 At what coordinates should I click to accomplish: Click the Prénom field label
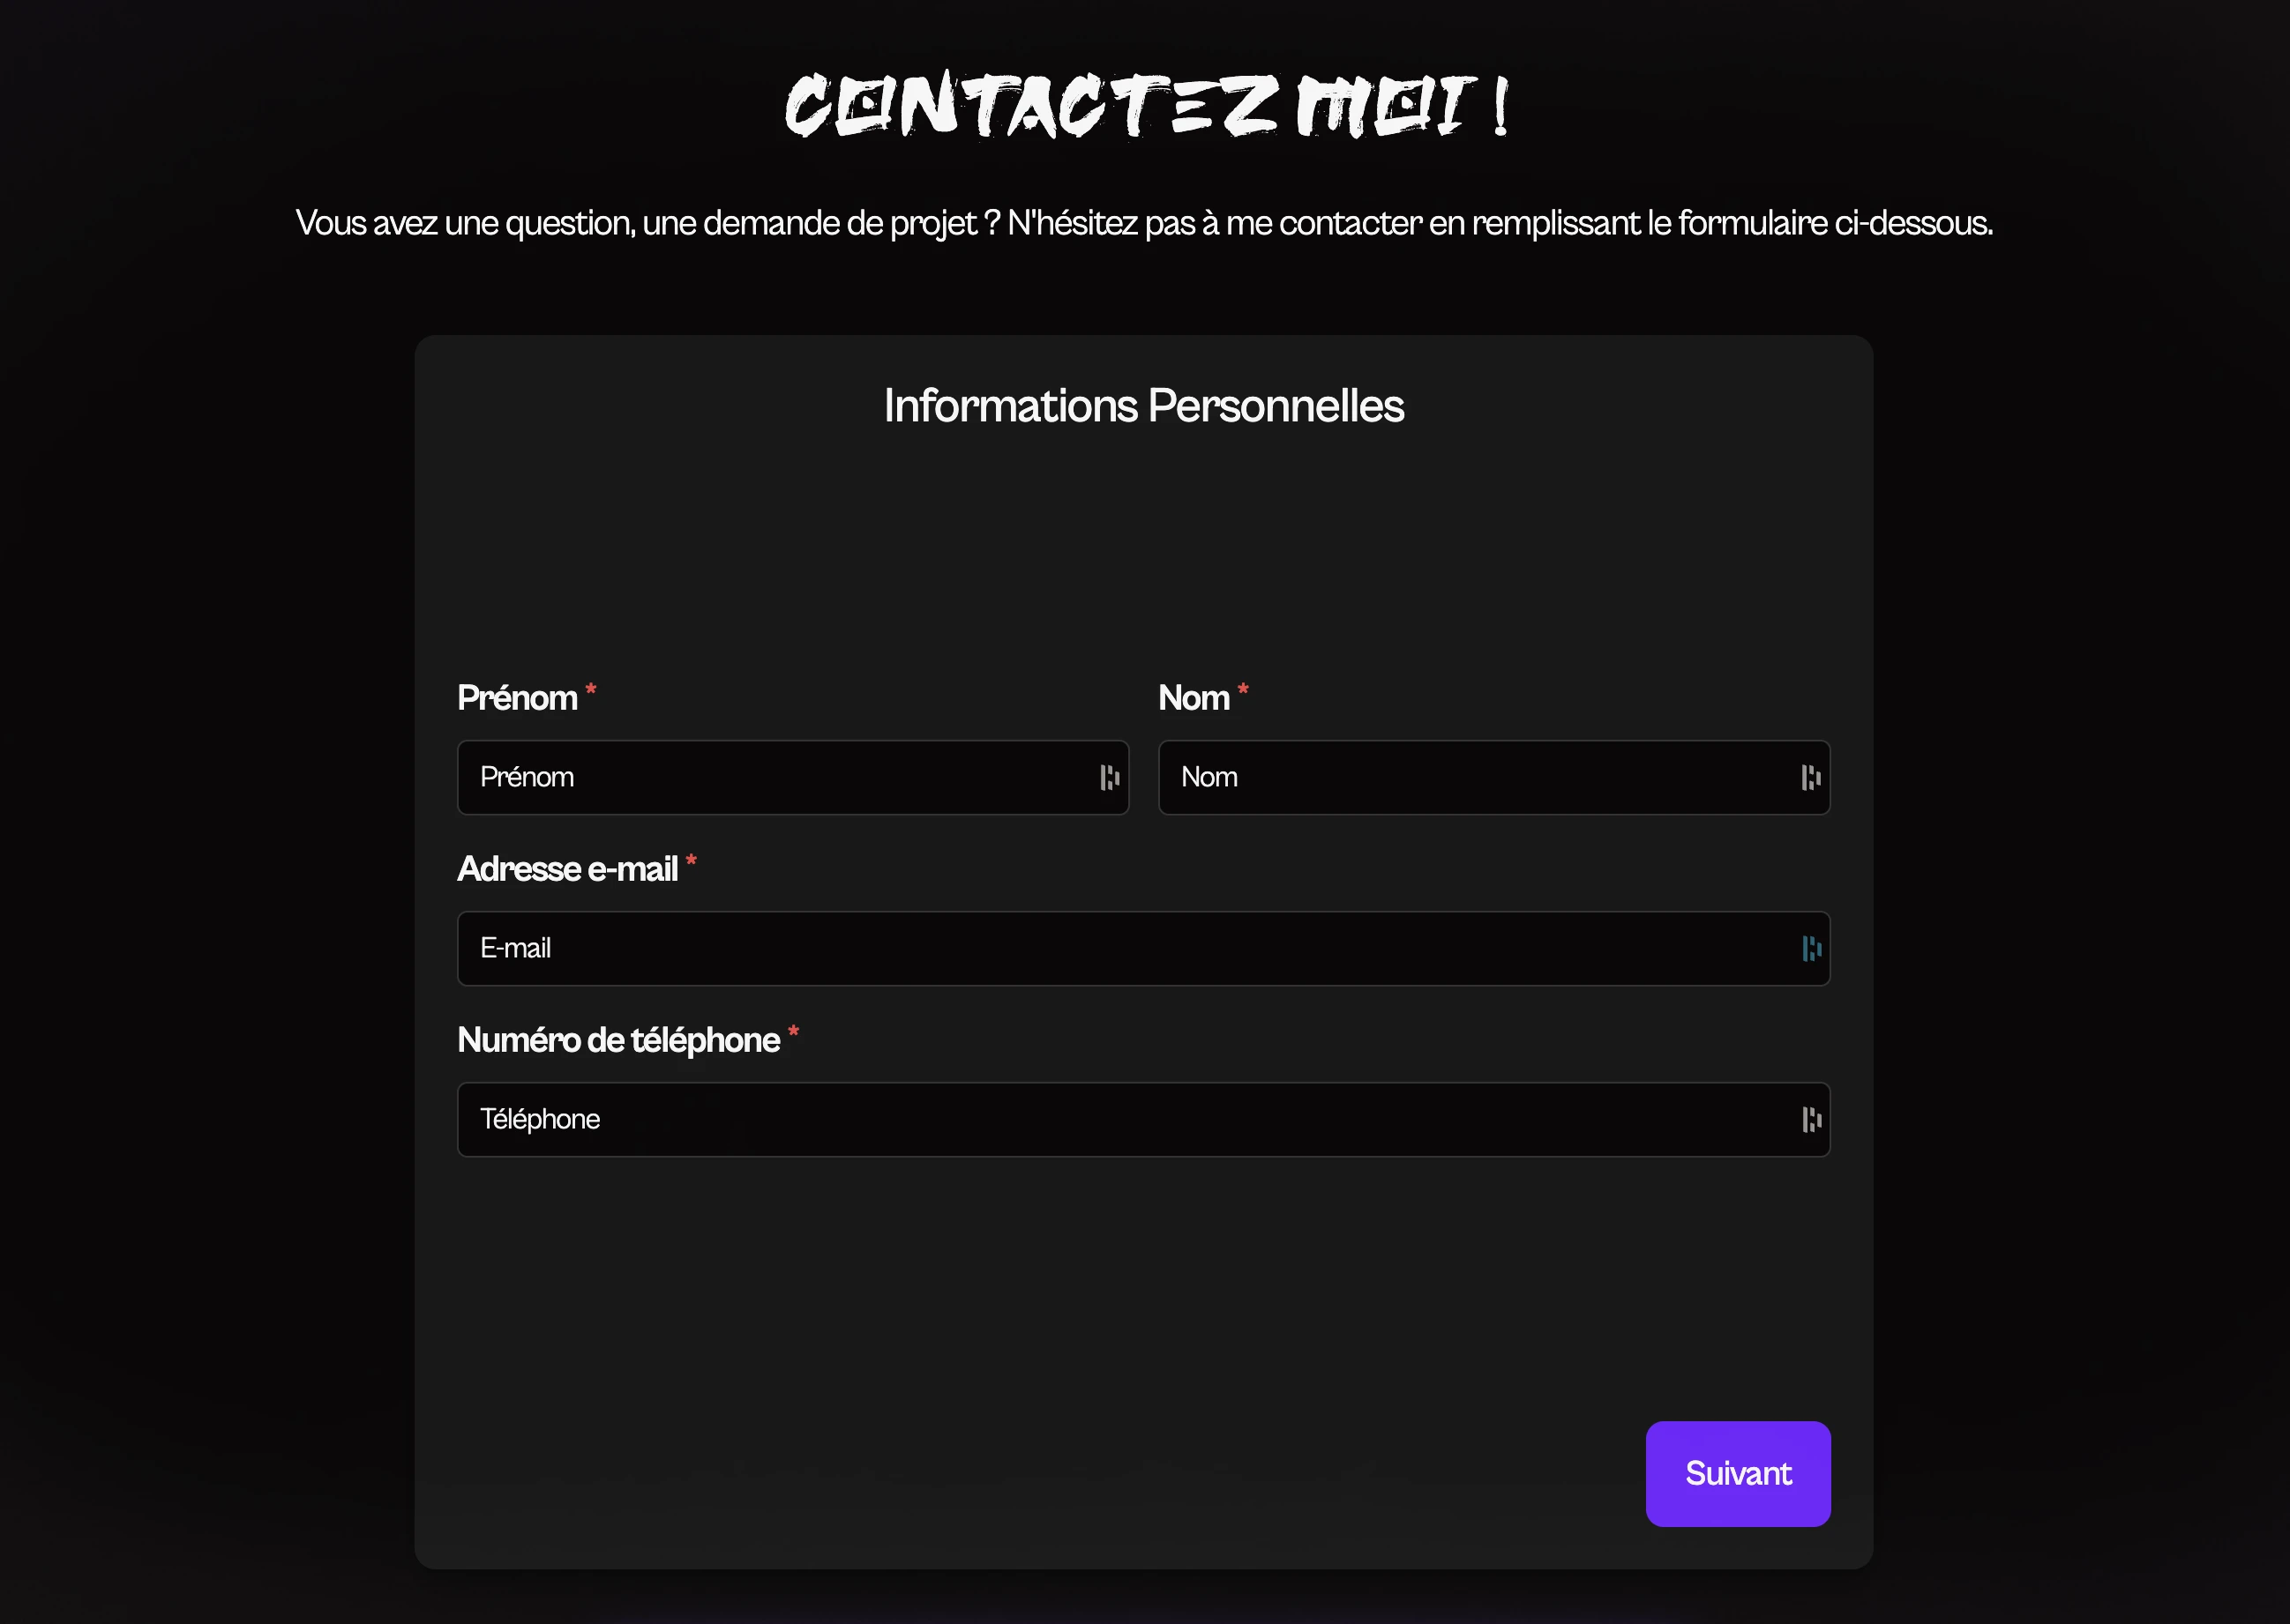[520, 697]
